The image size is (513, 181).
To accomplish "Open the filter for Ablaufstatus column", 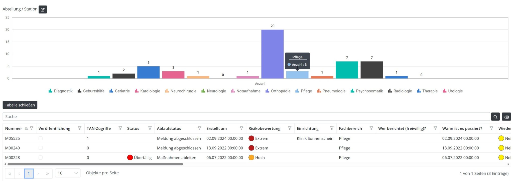I will point(199,128).
